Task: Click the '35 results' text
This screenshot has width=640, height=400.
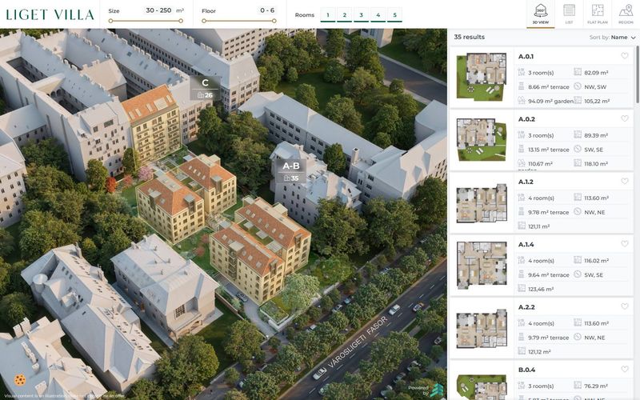Action: coord(470,37)
